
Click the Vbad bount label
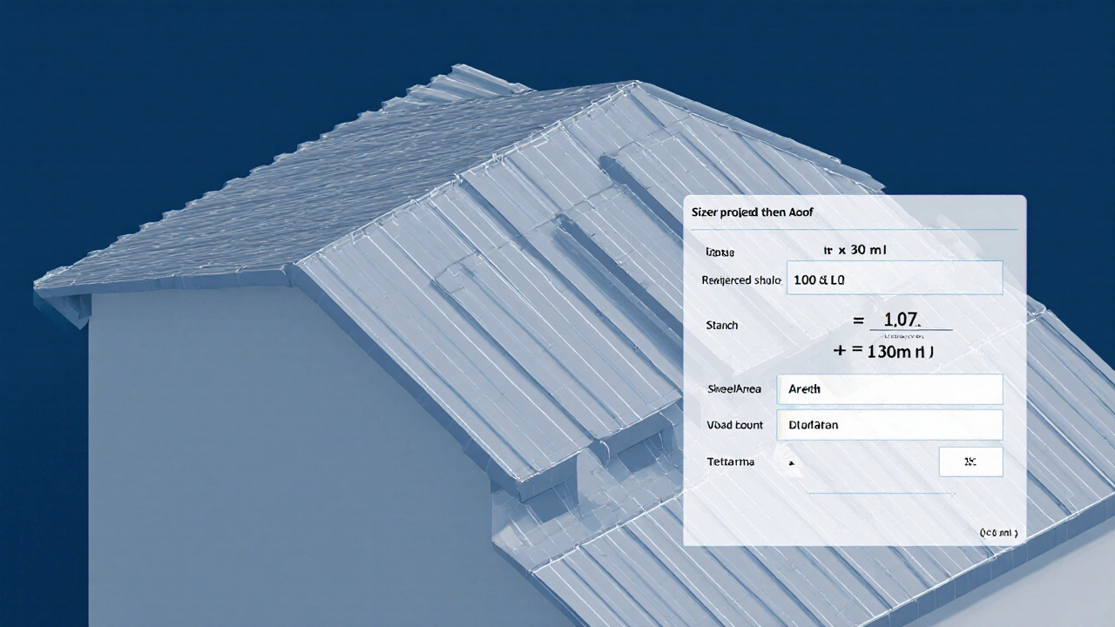click(x=735, y=425)
